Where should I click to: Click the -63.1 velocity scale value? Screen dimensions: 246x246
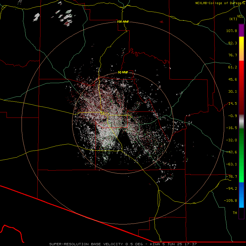232,164
